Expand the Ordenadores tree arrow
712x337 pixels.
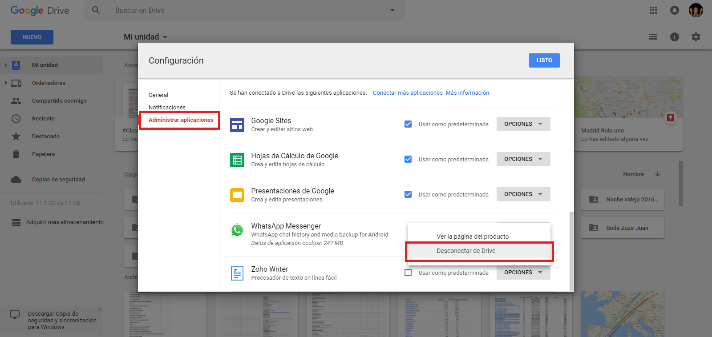pyautogui.click(x=6, y=83)
